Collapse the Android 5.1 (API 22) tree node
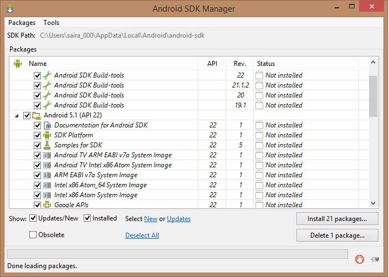The width and height of the screenshot is (389, 277). point(17,115)
